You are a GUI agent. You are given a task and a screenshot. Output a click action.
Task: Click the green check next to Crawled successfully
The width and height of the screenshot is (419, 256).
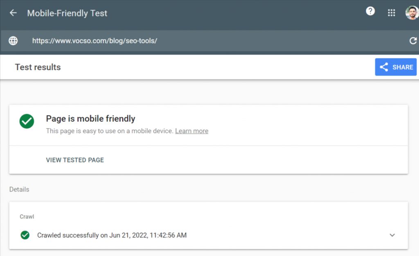pyautogui.click(x=25, y=235)
